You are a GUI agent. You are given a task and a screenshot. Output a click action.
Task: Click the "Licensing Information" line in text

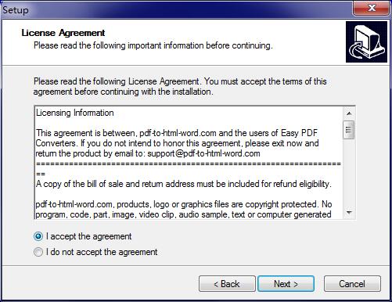click(x=75, y=113)
